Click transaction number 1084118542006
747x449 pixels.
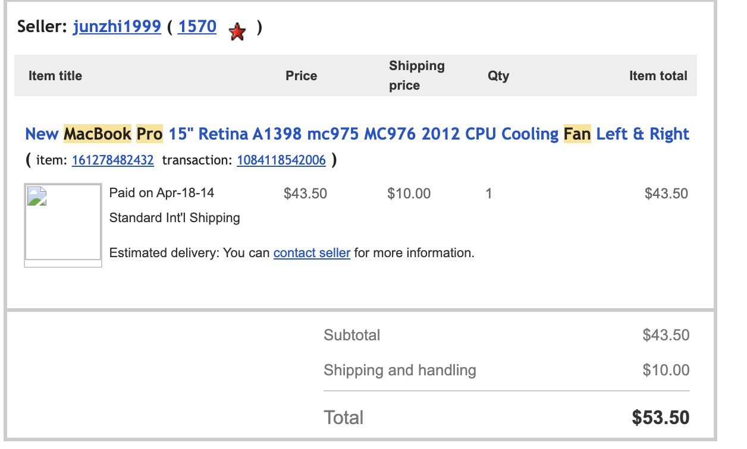coord(281,160)
